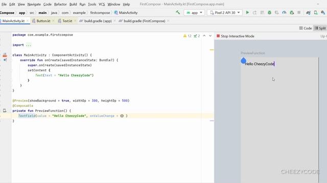Close the Button.kt tab
The height and width of the screenshot is (183, 327).
coord(53,21)
